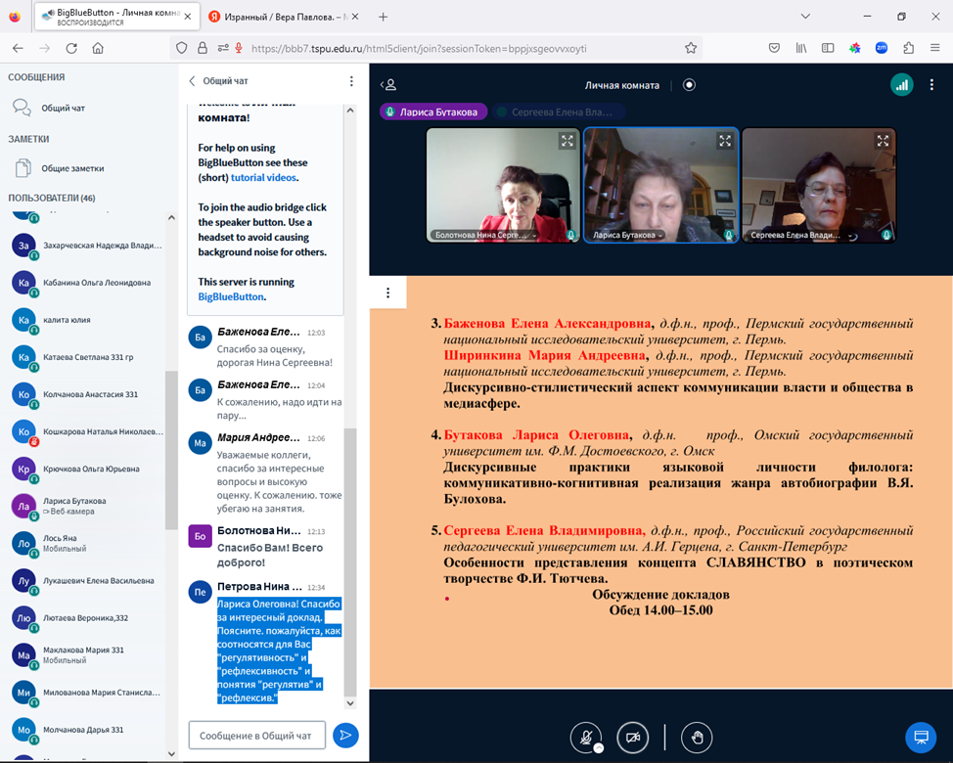Go back browser button
Viewport: 953px width, 763px height.
(x=18, y=48)
